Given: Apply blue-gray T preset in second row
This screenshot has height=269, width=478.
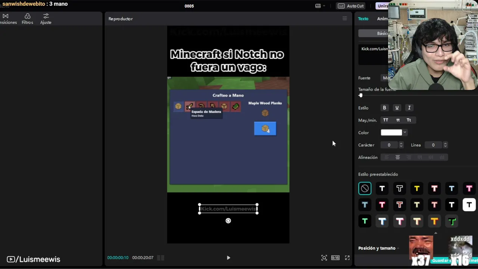Looking at the screenshot, I should click(x=365, y=205).
